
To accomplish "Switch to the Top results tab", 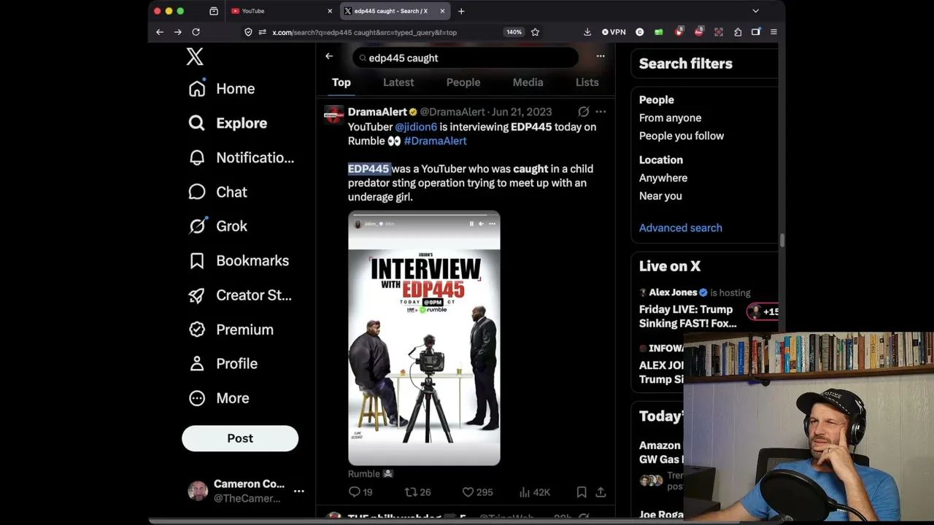I will [341, 82].
